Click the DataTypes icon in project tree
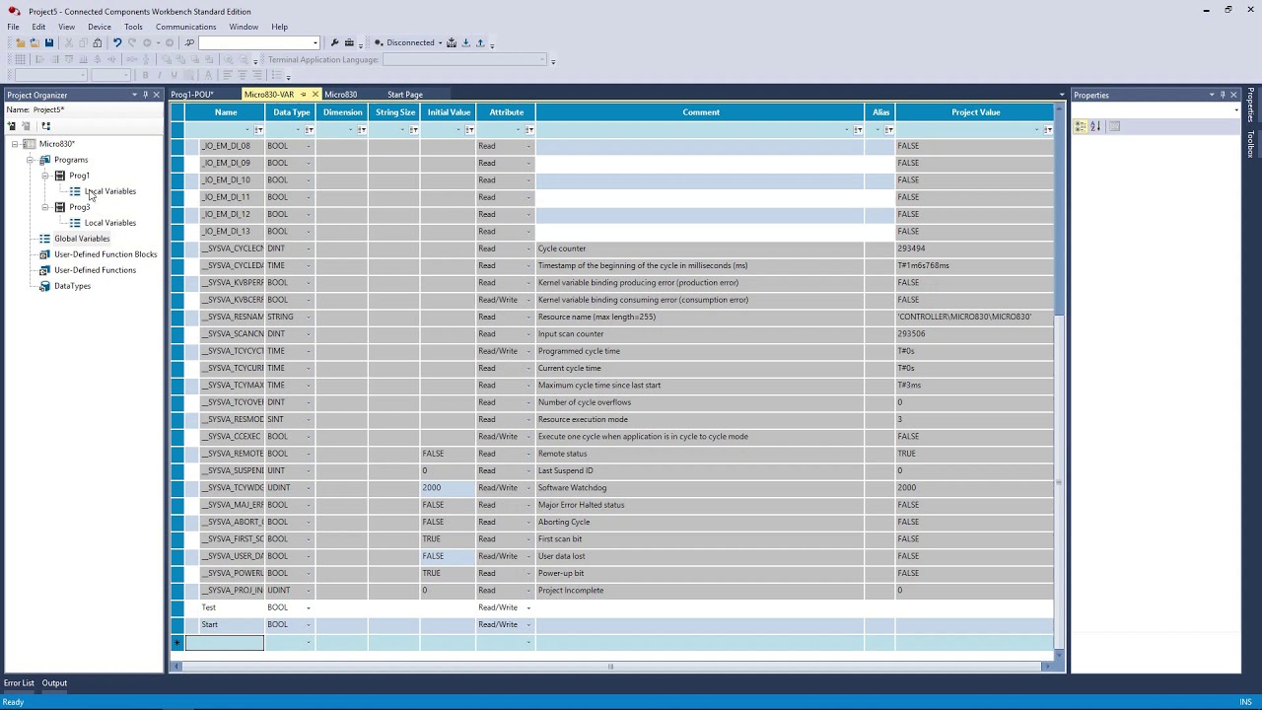 coord(44,286)
